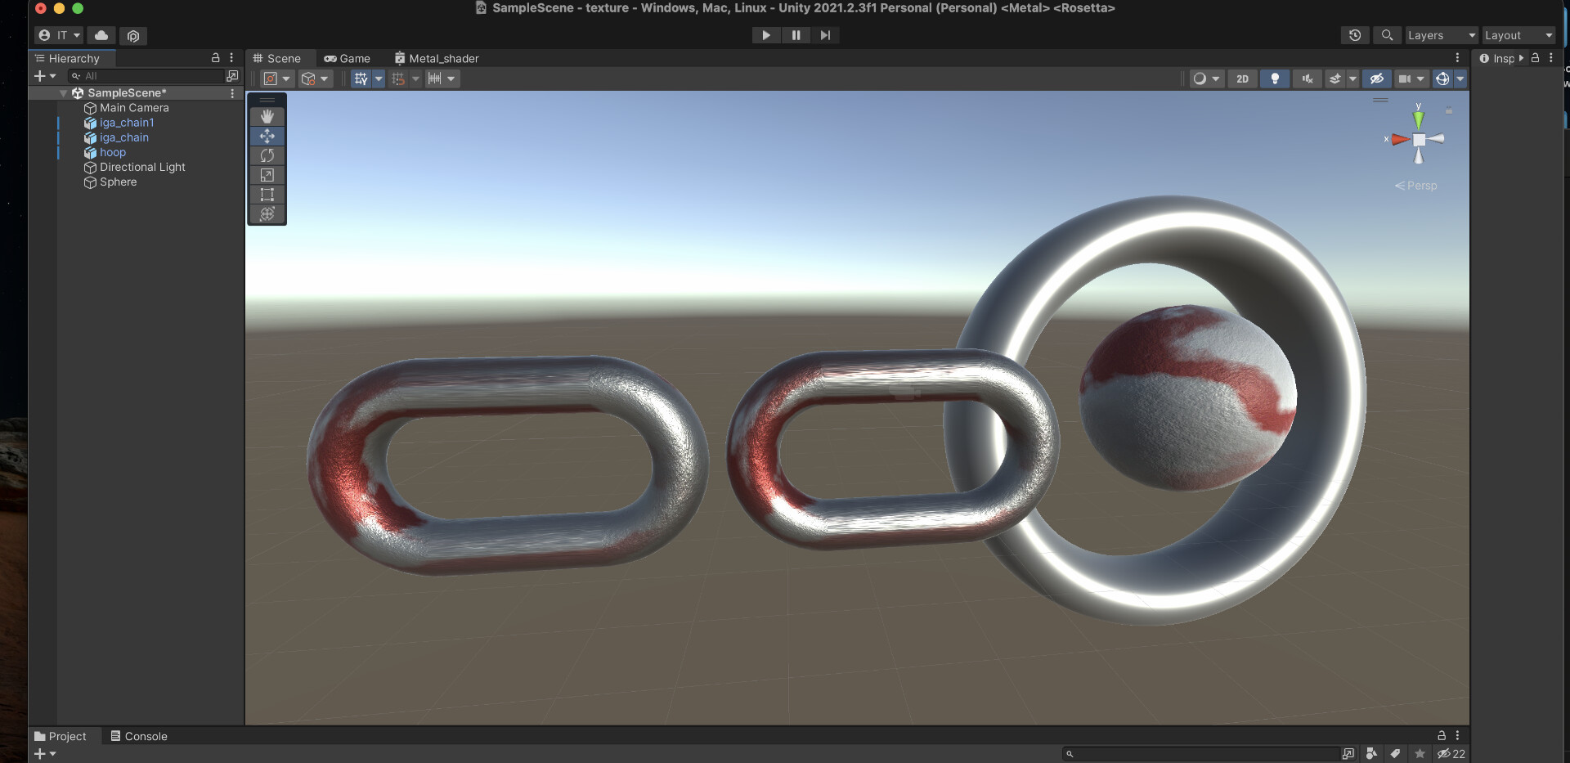
Task: Click the Step forward button
Action: pos(825,35)
